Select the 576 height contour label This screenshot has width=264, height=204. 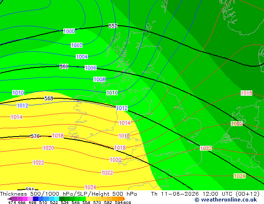35,136
